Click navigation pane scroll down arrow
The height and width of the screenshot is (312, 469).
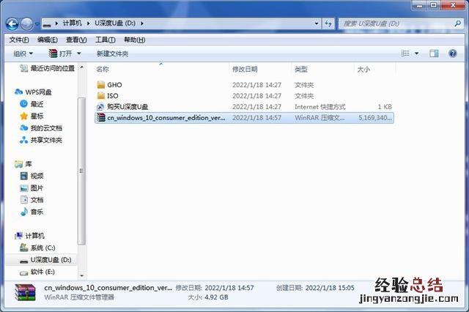point(82,276)
